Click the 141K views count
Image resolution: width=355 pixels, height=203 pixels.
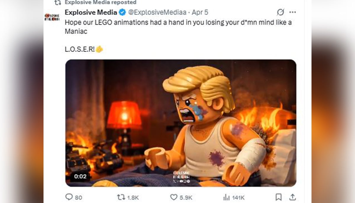click(x=238, y=197)
